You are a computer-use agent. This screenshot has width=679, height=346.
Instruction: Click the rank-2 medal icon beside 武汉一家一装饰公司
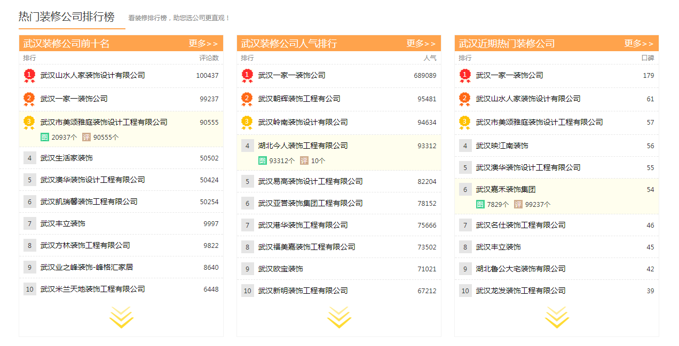(x=28, y=99)
